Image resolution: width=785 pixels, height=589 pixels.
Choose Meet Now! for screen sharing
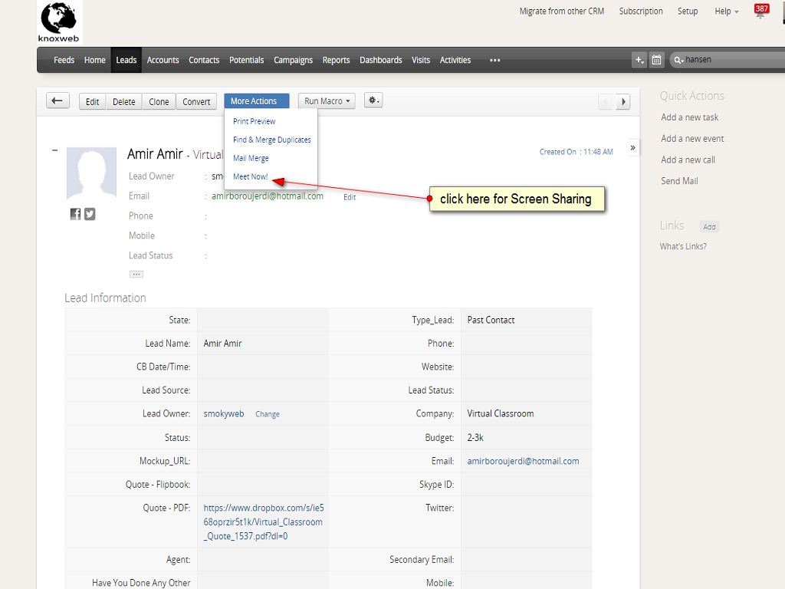coord(251,177)
